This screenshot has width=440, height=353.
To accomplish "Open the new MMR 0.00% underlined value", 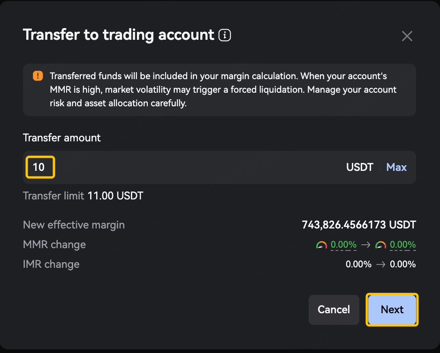I will 402,245.
